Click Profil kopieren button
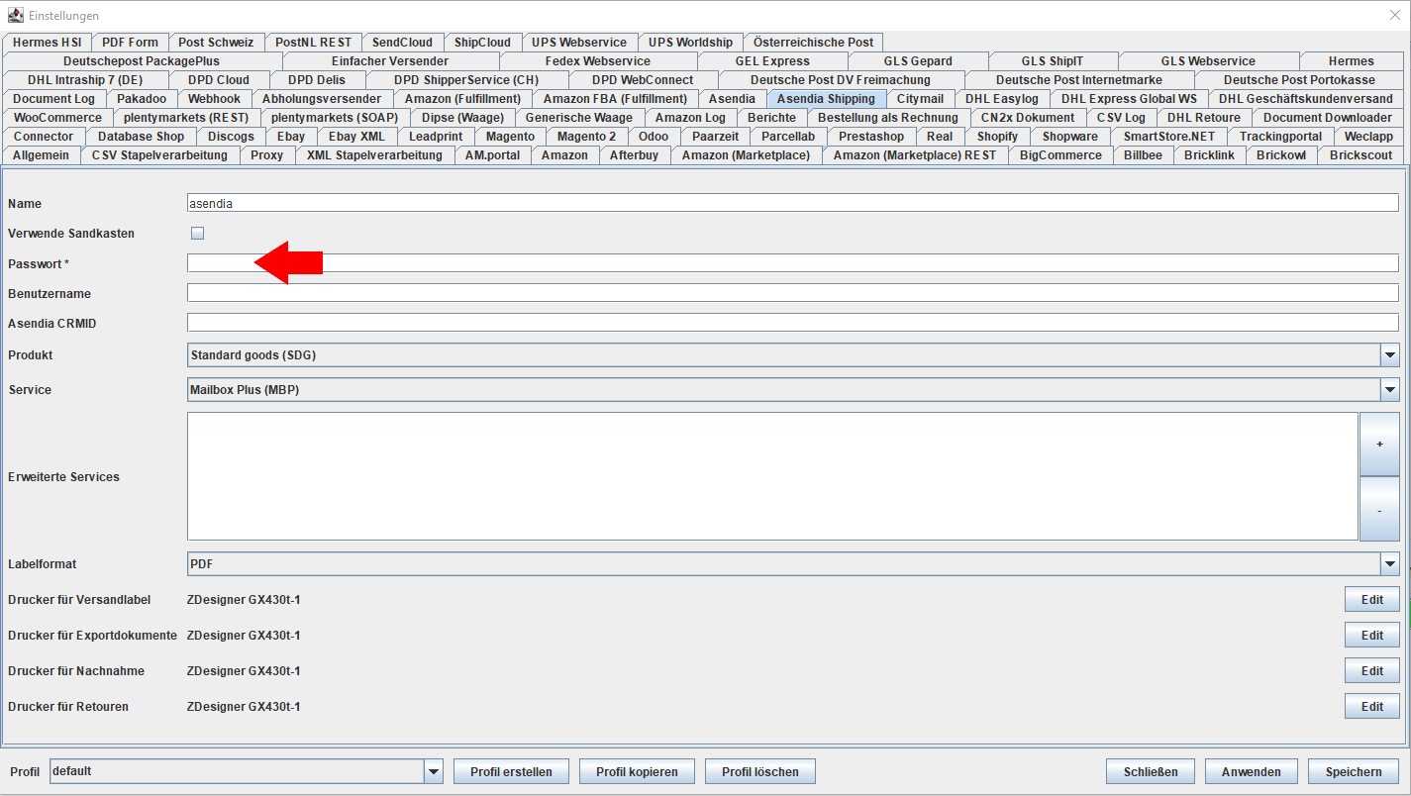Screen dimensions: 1411x796 point(637,772)
